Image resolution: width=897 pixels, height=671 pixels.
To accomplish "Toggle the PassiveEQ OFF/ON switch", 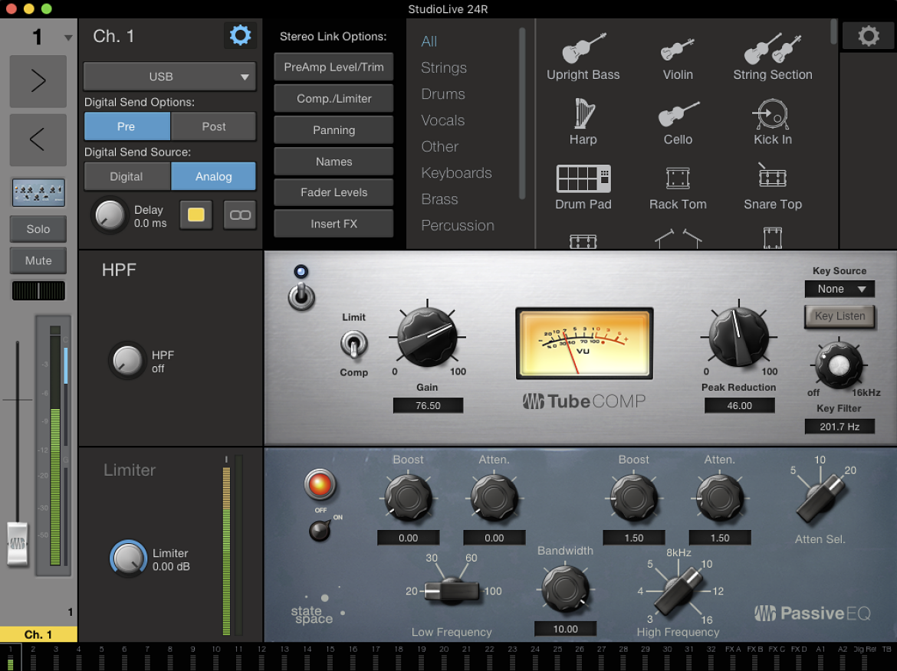I will (319, 530).
